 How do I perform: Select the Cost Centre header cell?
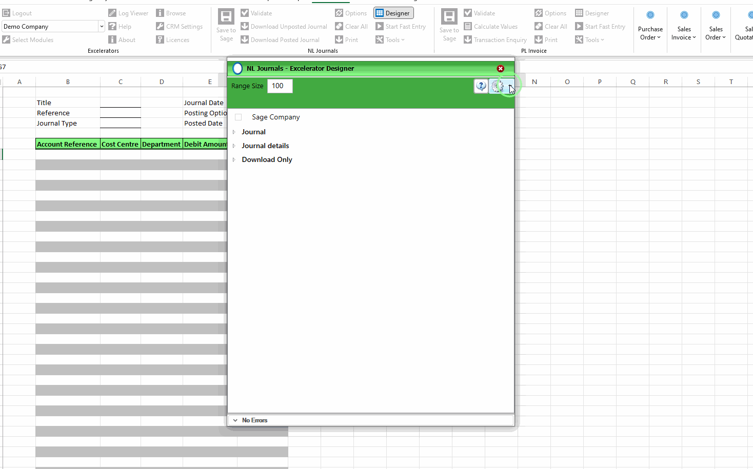[121, 144]
